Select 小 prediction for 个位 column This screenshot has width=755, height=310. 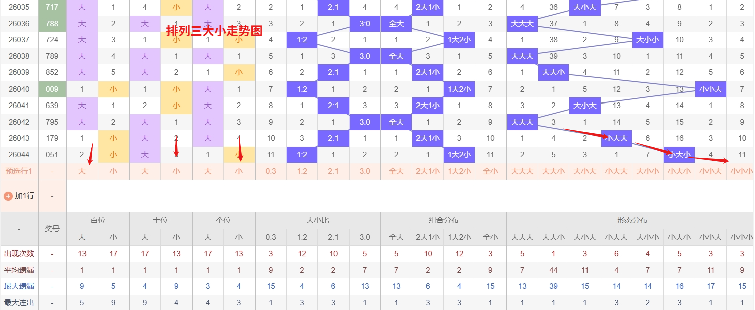point(239,171)
